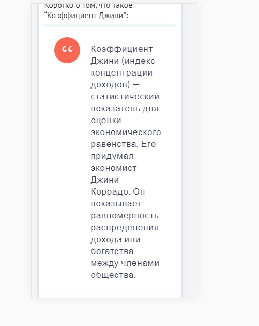Click the text "равенства. Его"
Screen dimensions: 259x326
tap(123, 144)
